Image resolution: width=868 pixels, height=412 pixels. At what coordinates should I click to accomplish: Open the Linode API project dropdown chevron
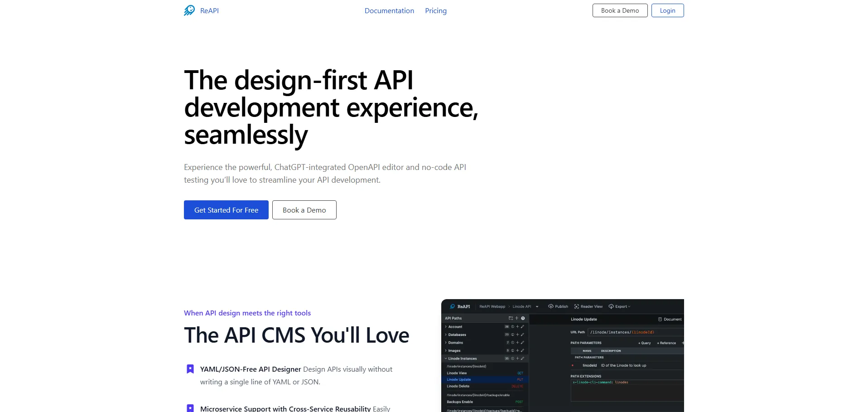pos(537,307)
